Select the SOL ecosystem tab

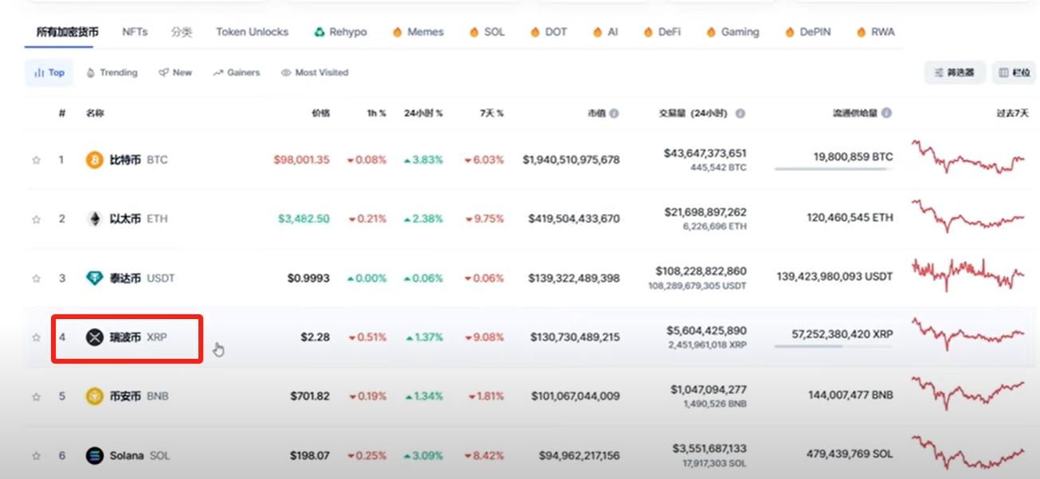pos(487,33)
